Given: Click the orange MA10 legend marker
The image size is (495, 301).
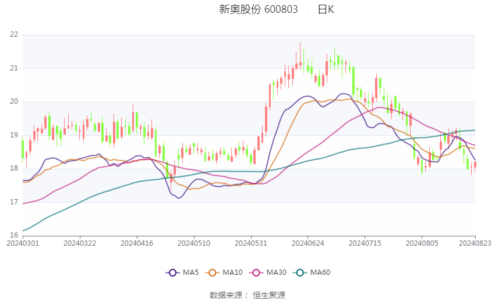Looking at the screenshot, I should pyautogui.click(x=213, y=272).
